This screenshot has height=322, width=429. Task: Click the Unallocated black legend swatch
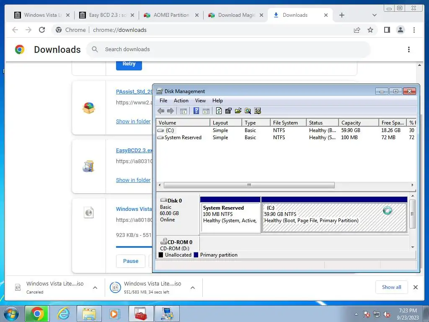(161, 255)
